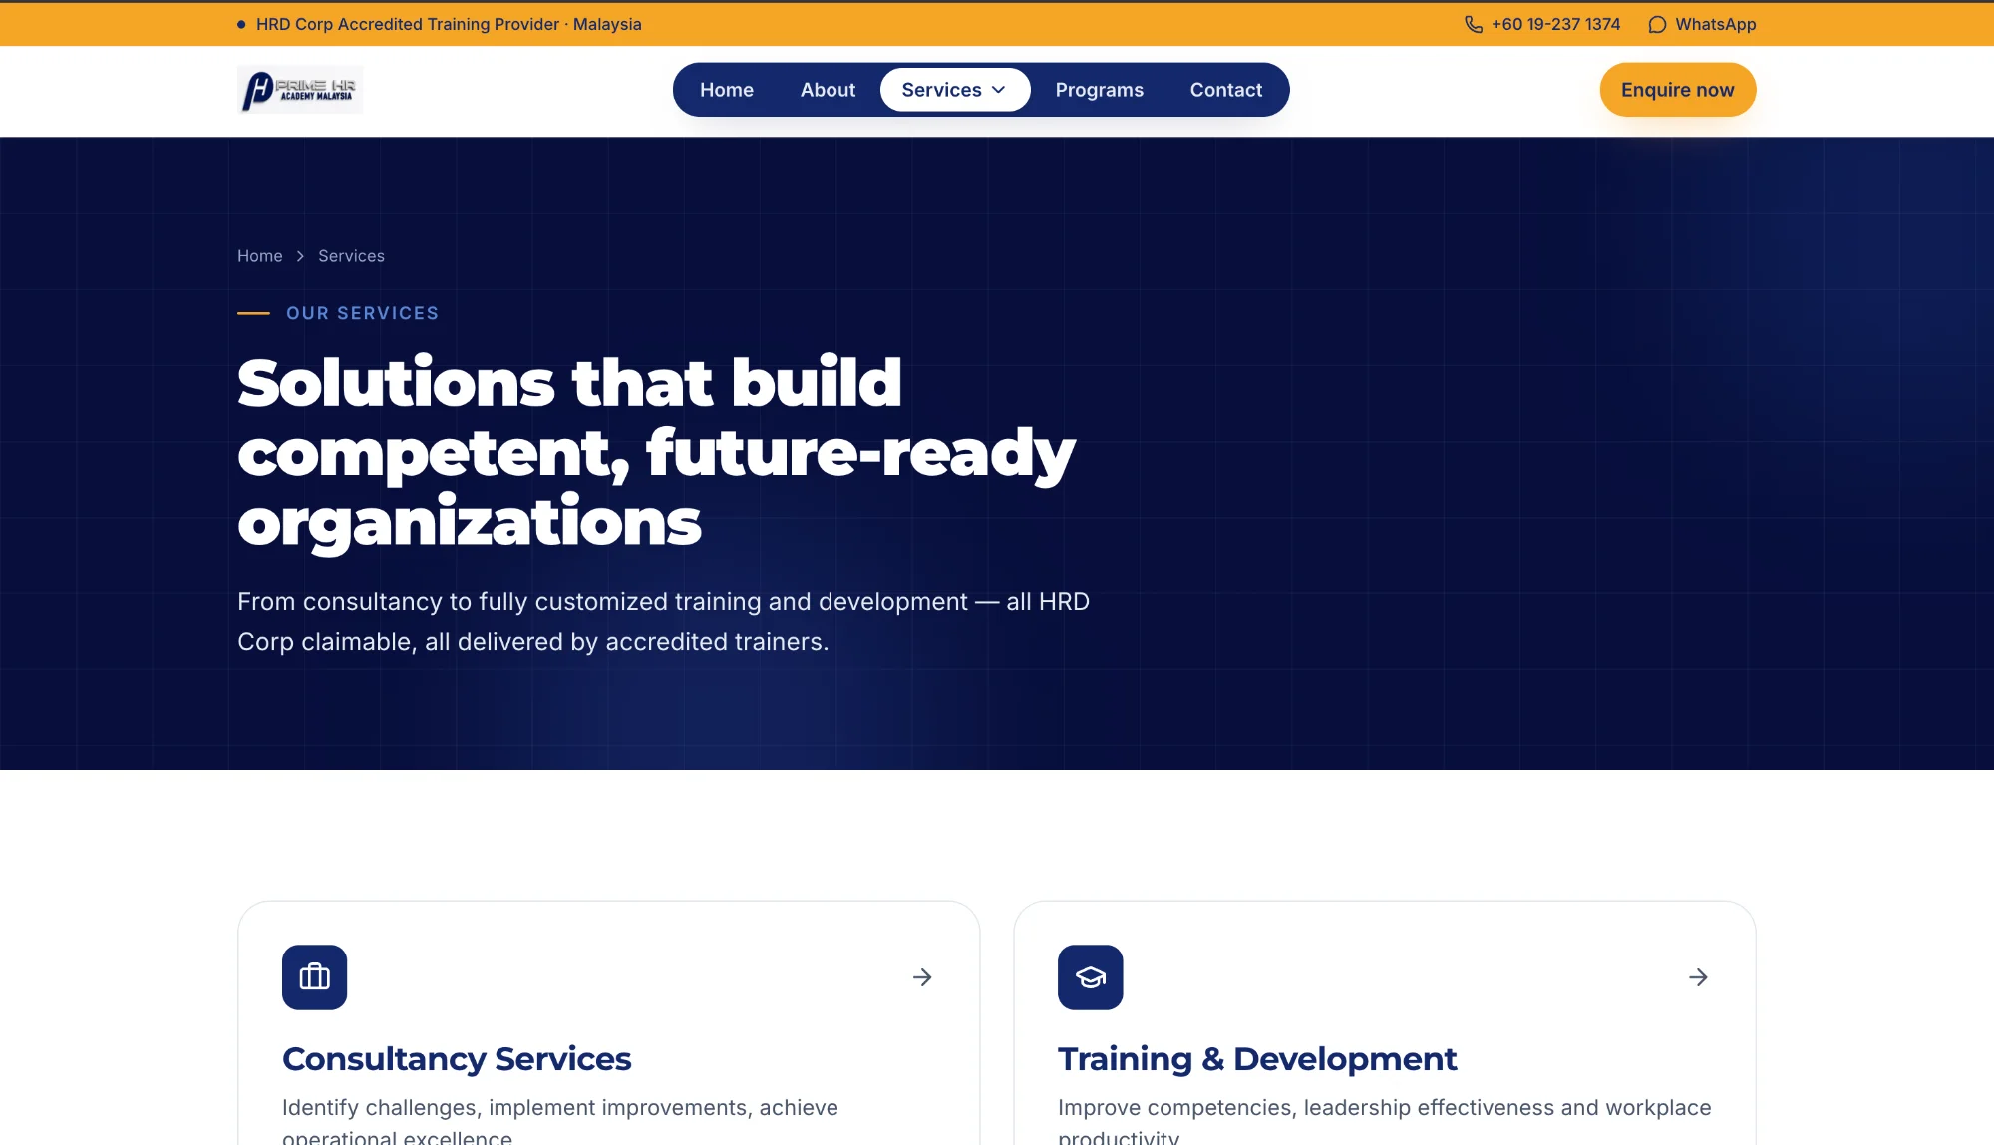Call the +60 19-237 1374 phone link
1994x1145 pixels.
(1542, 24)
